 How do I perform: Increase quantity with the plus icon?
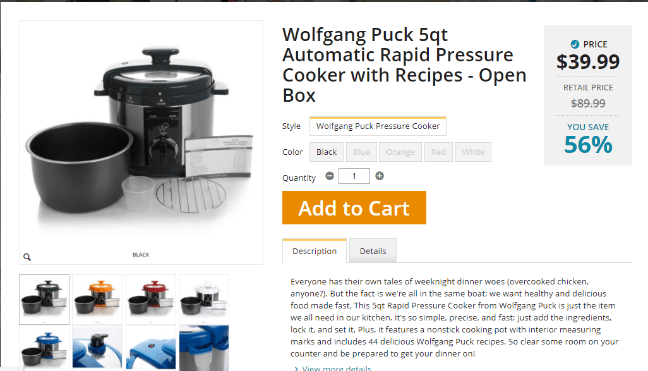click(x=380, y=176)
